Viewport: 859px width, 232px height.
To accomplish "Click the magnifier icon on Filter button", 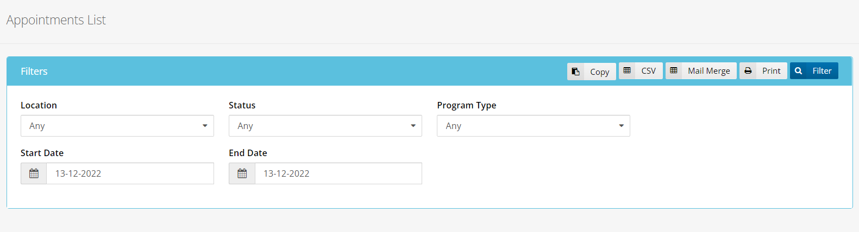I will pos(798,71).
